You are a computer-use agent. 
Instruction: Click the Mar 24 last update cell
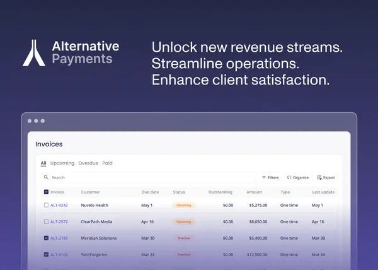pyautogui.click(x=318, y=254)
